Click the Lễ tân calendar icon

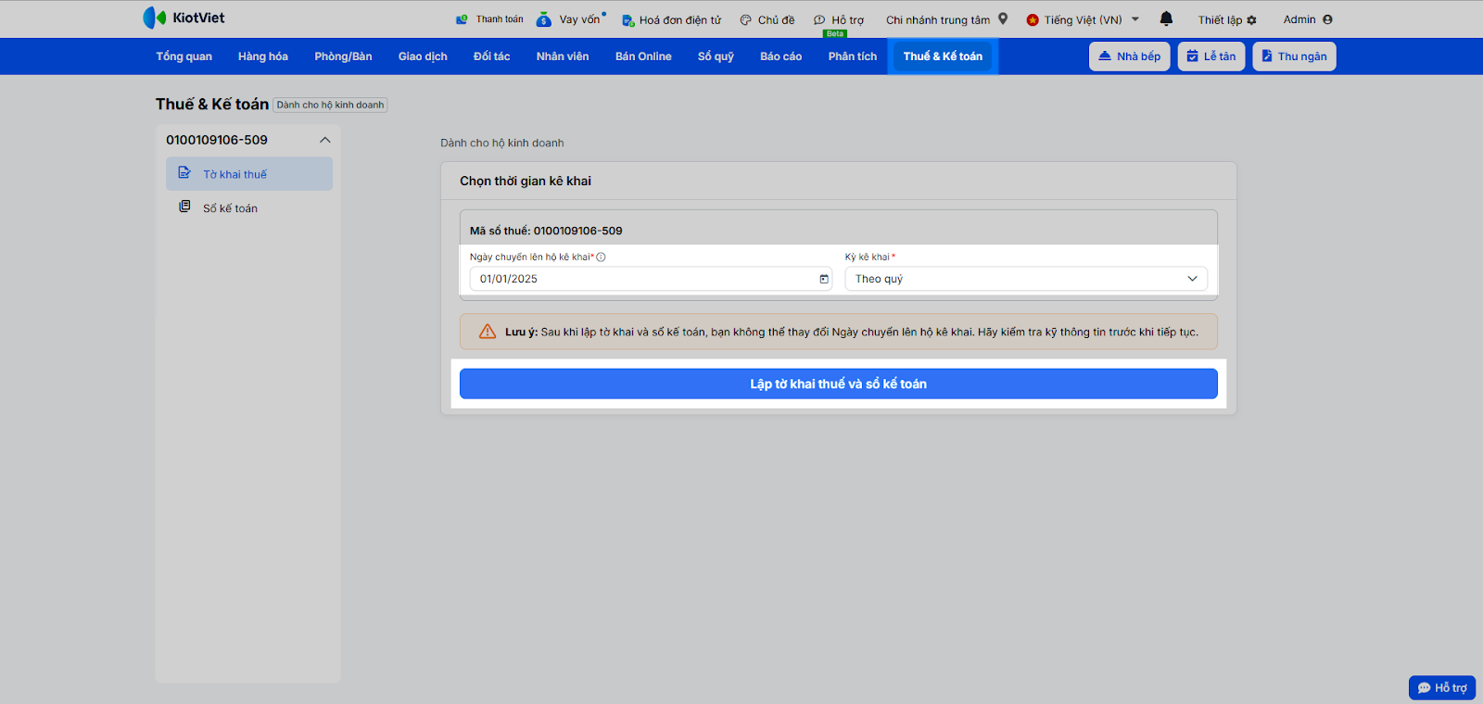(x=1193, y=57)
